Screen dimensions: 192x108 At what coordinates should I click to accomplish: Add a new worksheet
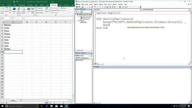coord(21,100)
